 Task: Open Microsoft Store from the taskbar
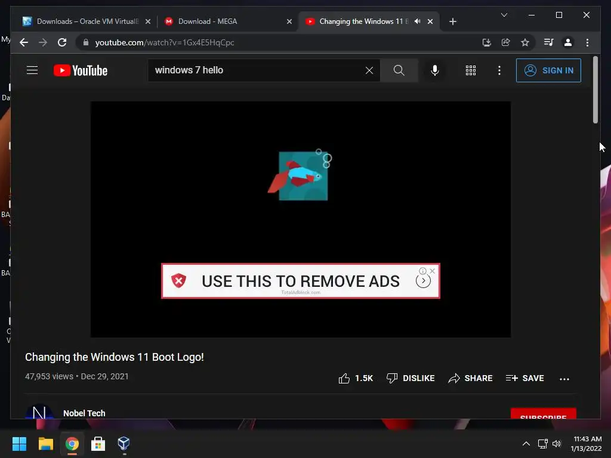pyautogui.click(x=98, y=444)
